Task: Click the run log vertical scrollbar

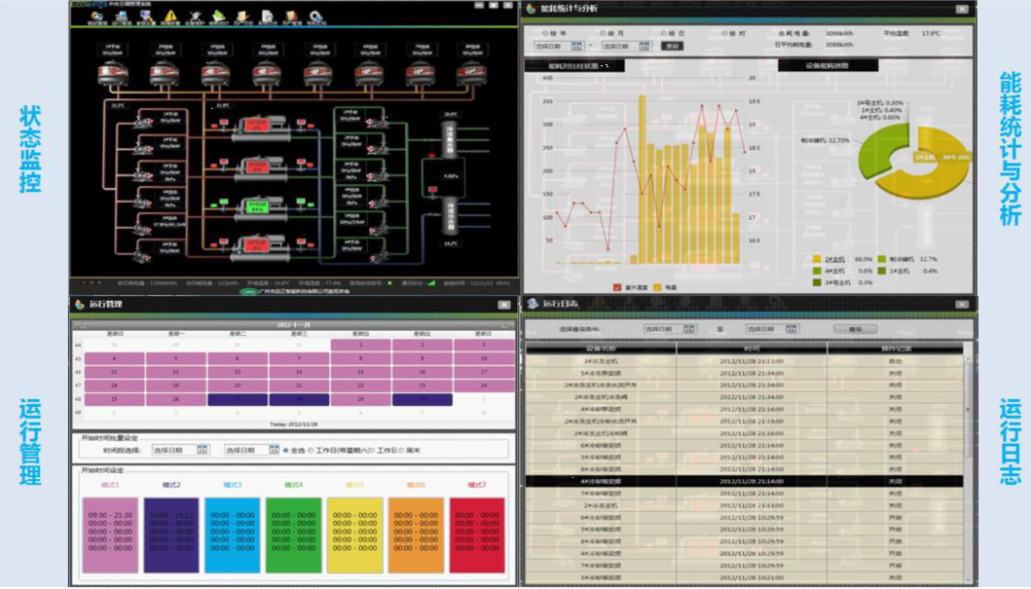Action: [x=968, y=408]
